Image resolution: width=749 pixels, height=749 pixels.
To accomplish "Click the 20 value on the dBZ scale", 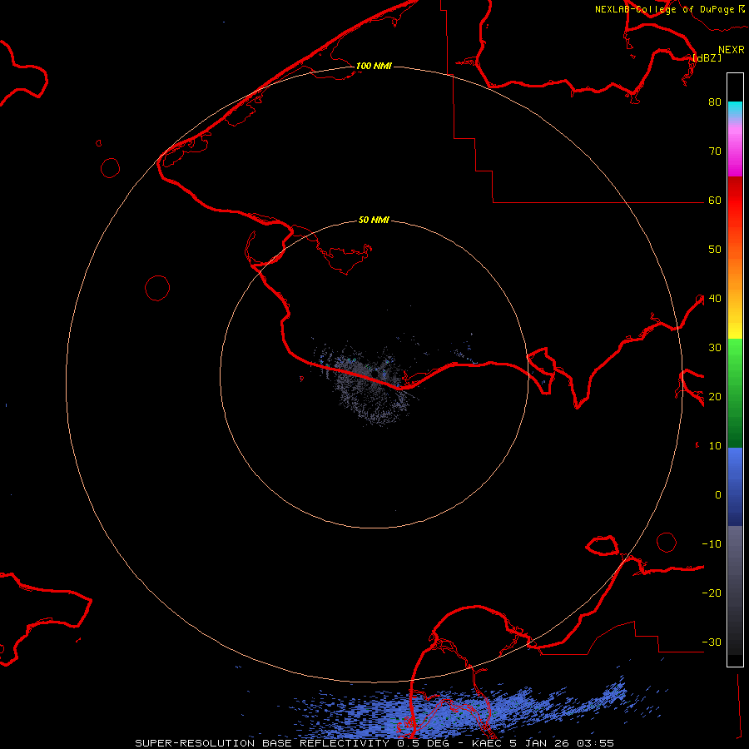I will [715, 396].
